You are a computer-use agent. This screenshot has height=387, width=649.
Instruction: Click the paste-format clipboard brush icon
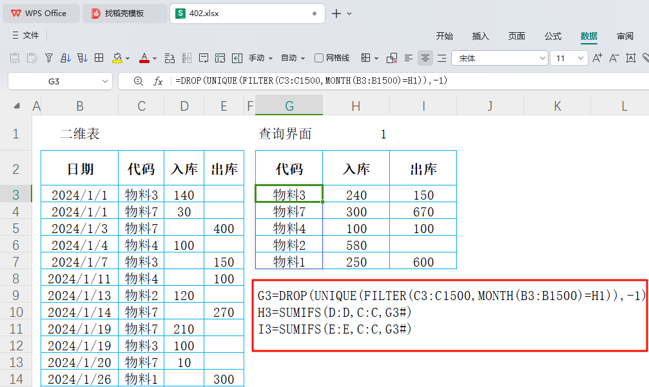click(32, 58)
